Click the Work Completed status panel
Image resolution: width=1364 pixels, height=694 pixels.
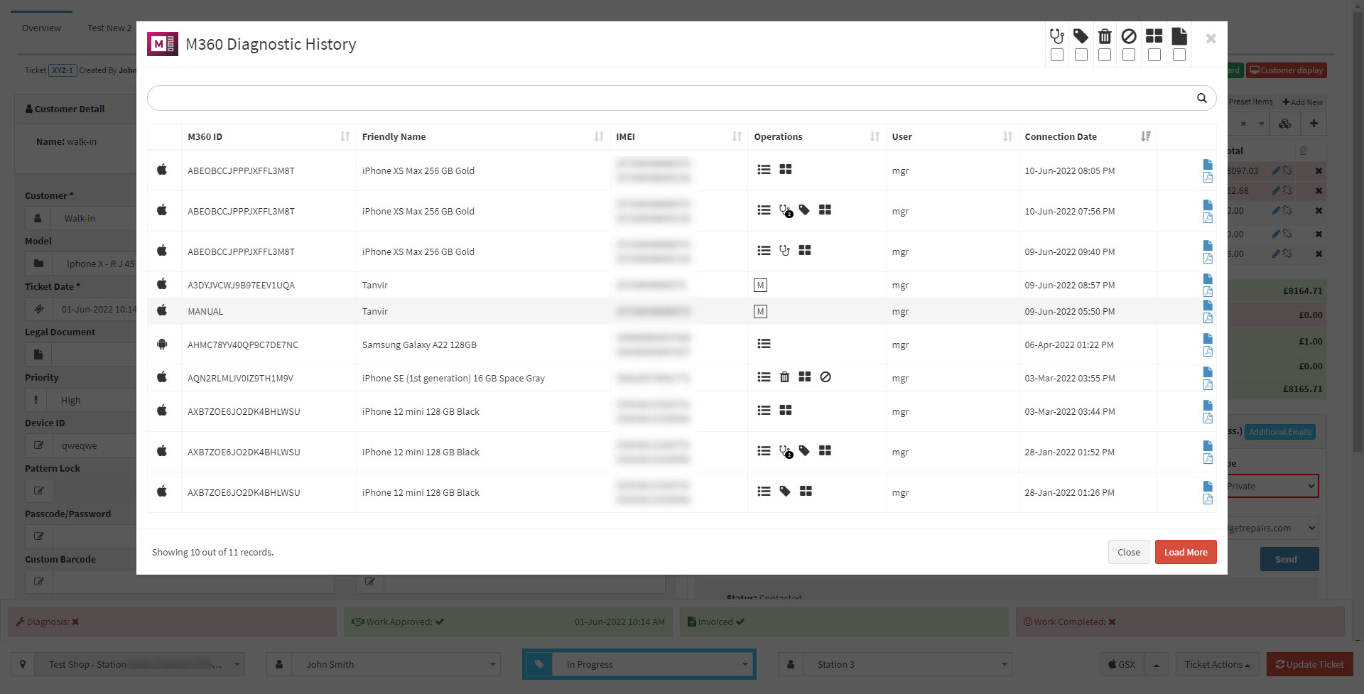point(1179,622)
